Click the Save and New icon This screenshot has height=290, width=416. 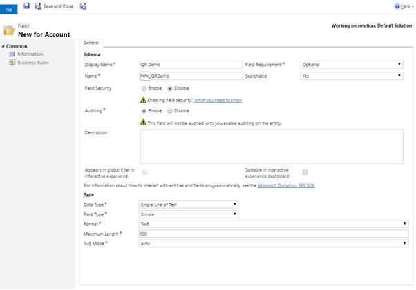[84, 6]
